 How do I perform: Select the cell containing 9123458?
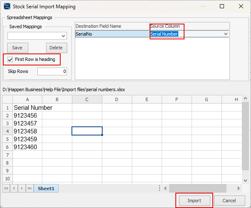(27, 131)
